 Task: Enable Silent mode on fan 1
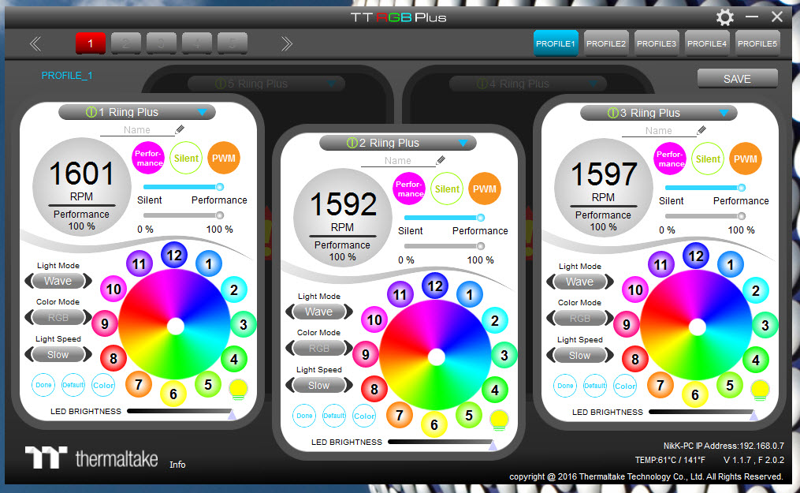pyautogui.click(x=186, y=159)
